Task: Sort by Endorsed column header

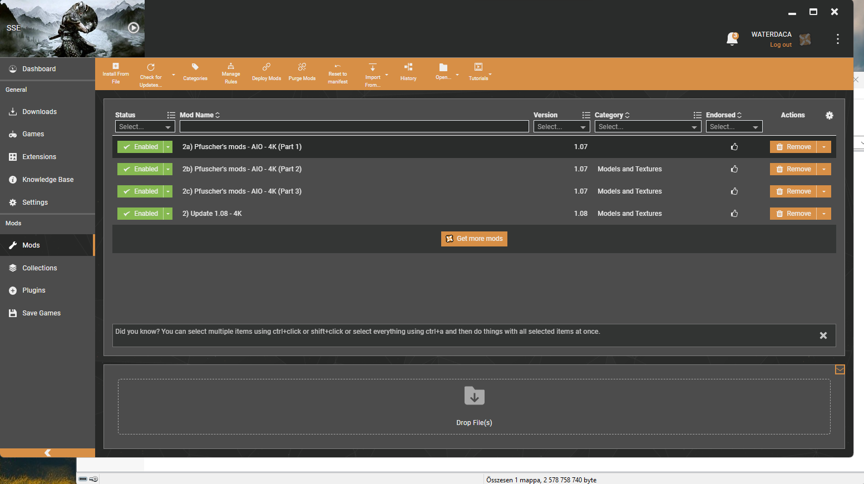Action: (x=724, y=115)
